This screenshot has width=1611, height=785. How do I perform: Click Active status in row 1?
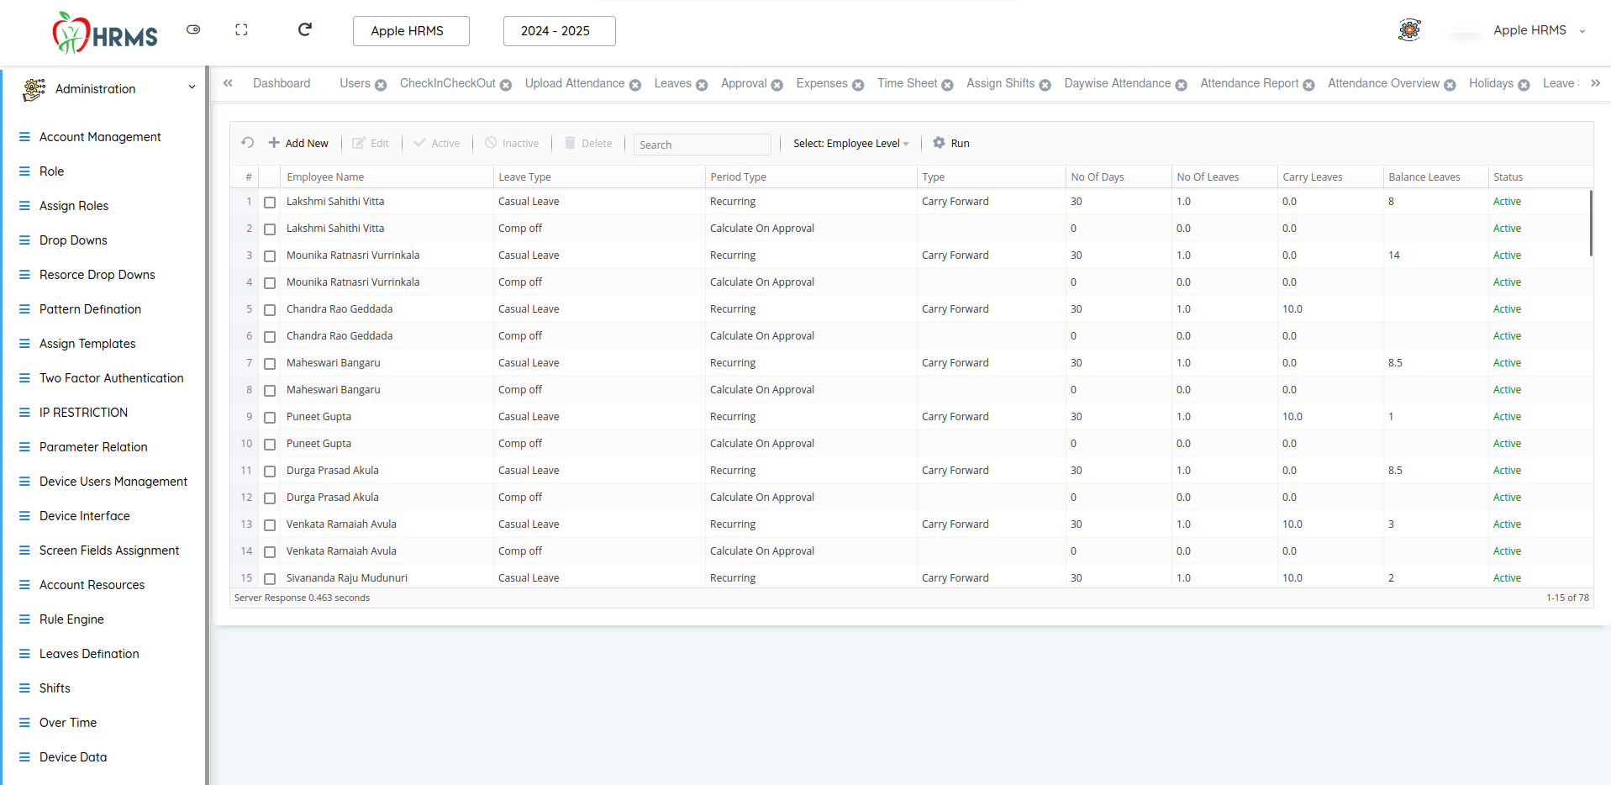coord(1507,202)
